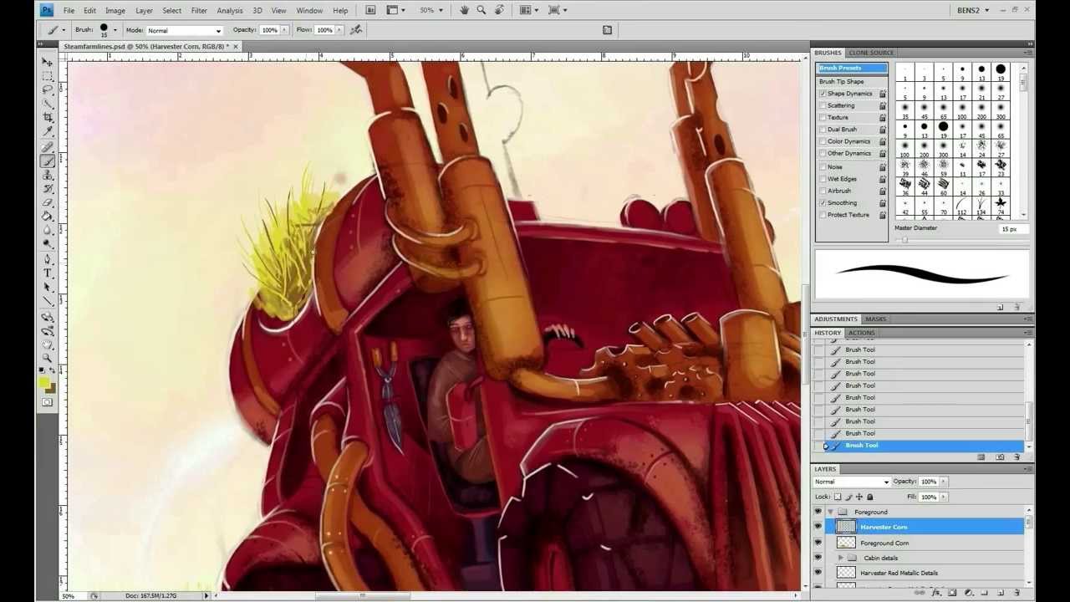Screen dimensions: 1070x602
Task: Open the brush Mode dropdown
Action: click(x=184, y=30)
